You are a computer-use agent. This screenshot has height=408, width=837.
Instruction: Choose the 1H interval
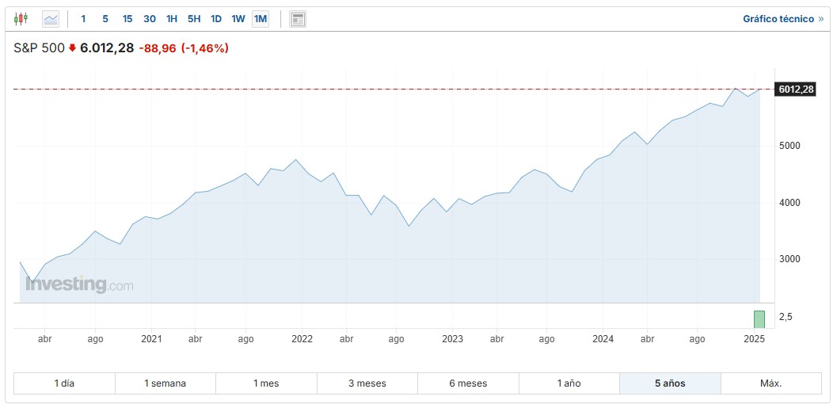(x=172, y=19)
